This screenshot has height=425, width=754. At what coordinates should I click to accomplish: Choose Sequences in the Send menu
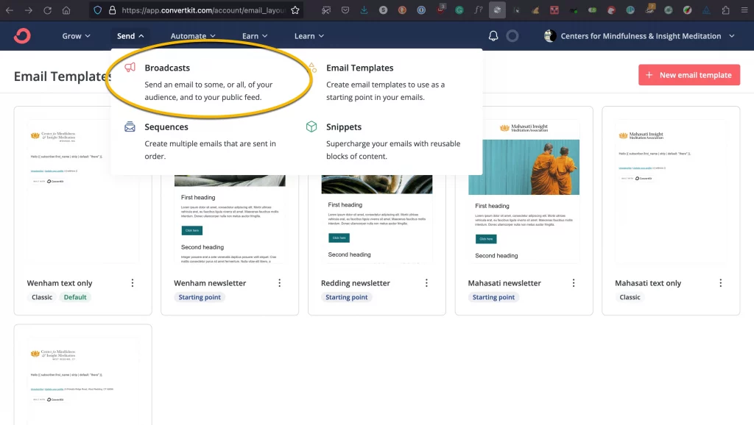tap(166, 127)
